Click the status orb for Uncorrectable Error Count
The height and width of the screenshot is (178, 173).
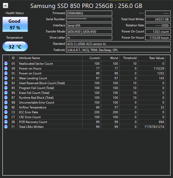tap(6, 102)
